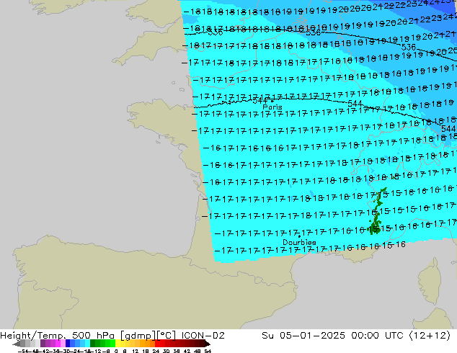Click the "-54" value under the legend

[23, 351]
